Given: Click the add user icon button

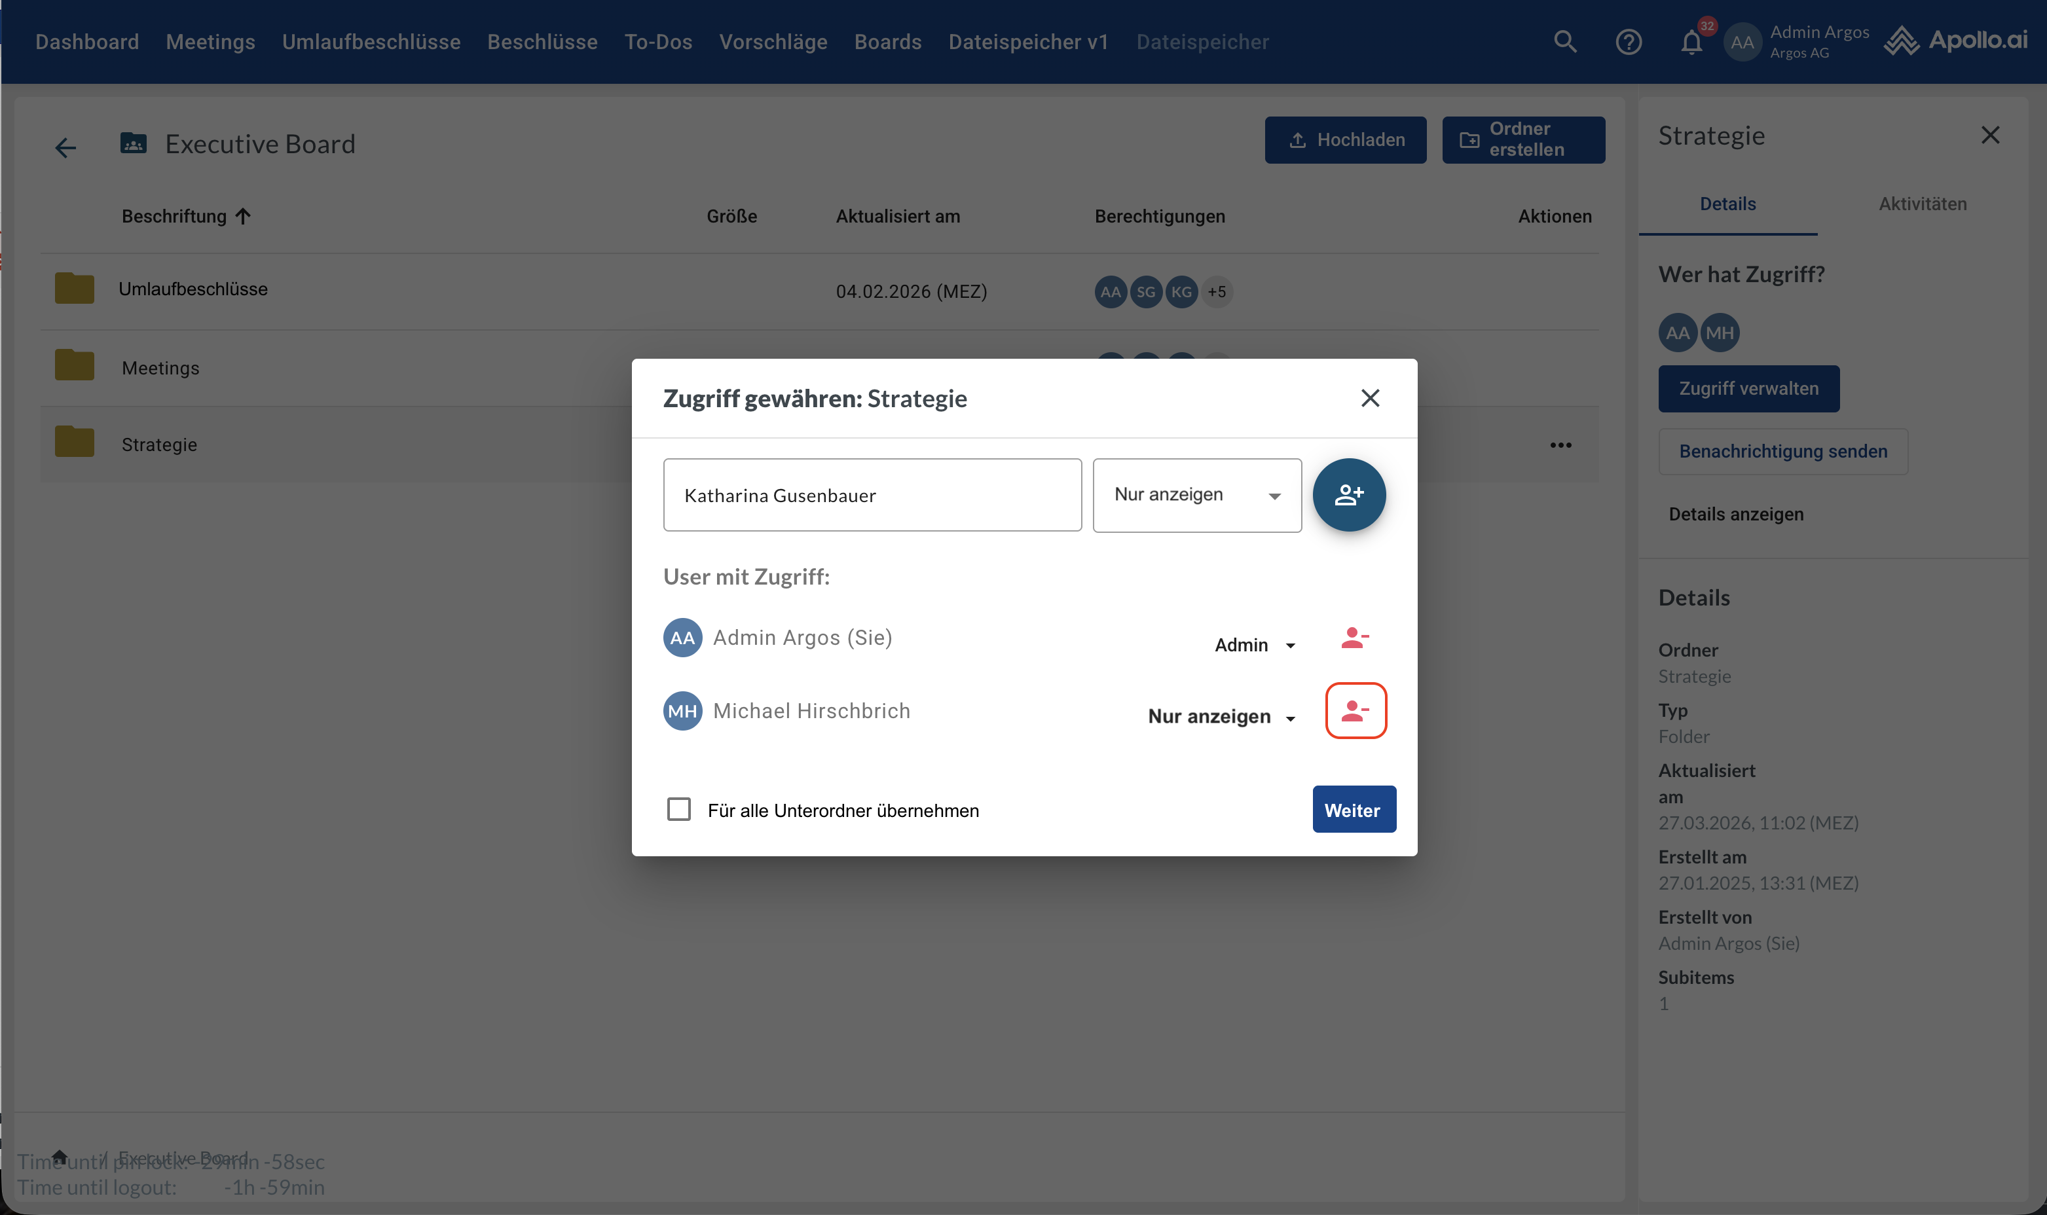Looking at the screenshot, I should (x=1348, y=496).
